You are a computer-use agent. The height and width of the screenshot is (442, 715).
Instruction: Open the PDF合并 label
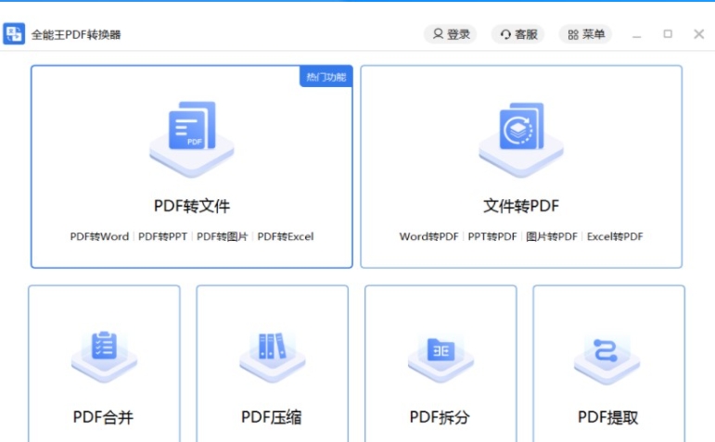tap(103, 417)
